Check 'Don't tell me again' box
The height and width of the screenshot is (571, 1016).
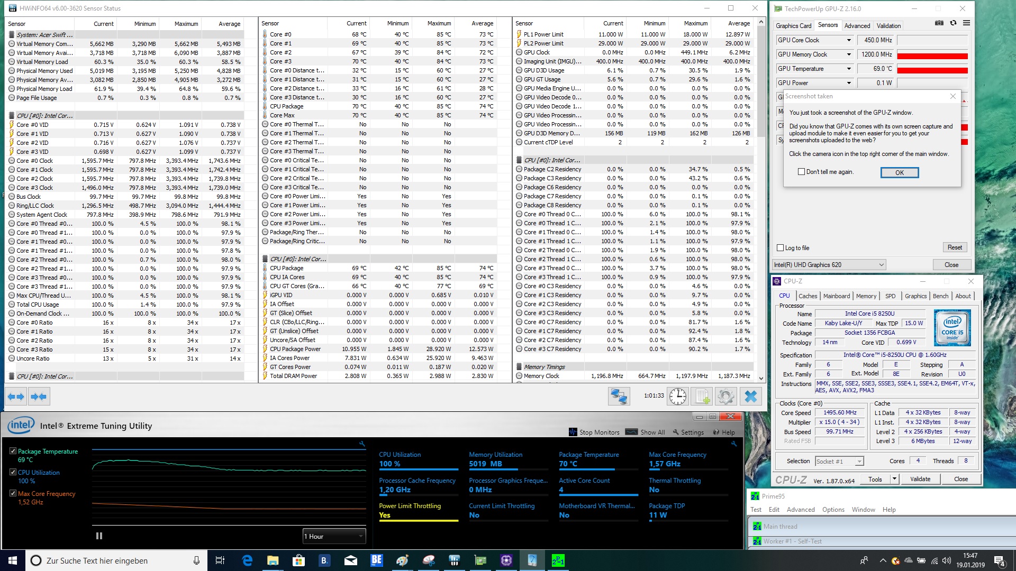[x=801, y=172]
